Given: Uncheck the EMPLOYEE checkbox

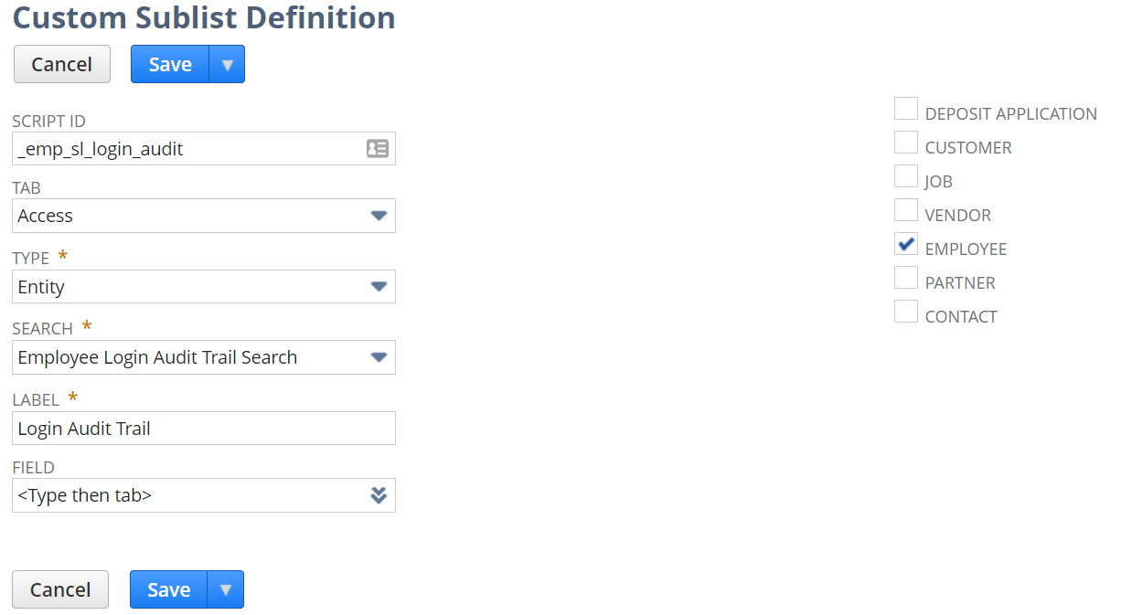Looking at the screenshot, I should (905, 243).
